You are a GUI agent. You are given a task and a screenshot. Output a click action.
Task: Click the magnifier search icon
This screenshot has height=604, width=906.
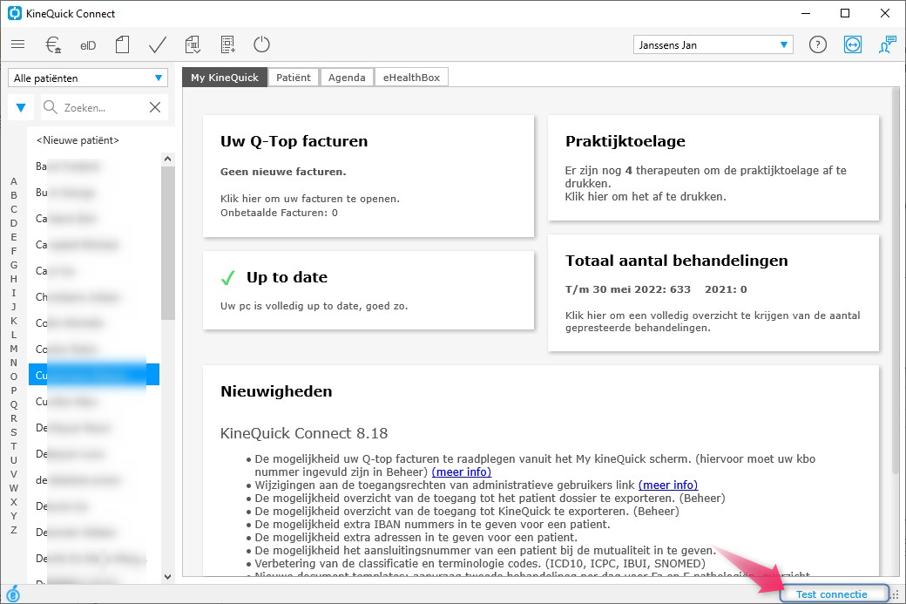51,107
